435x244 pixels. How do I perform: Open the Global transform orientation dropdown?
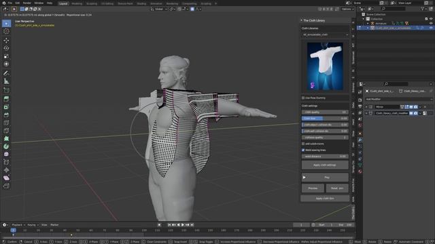pyautogui.click(x=159, y=9)
